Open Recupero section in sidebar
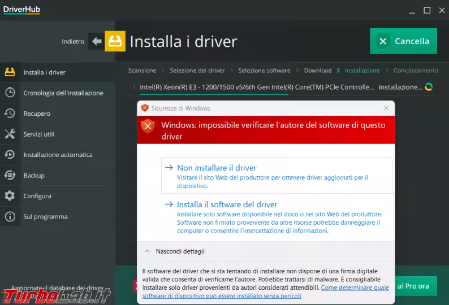 tap(58, 114)
